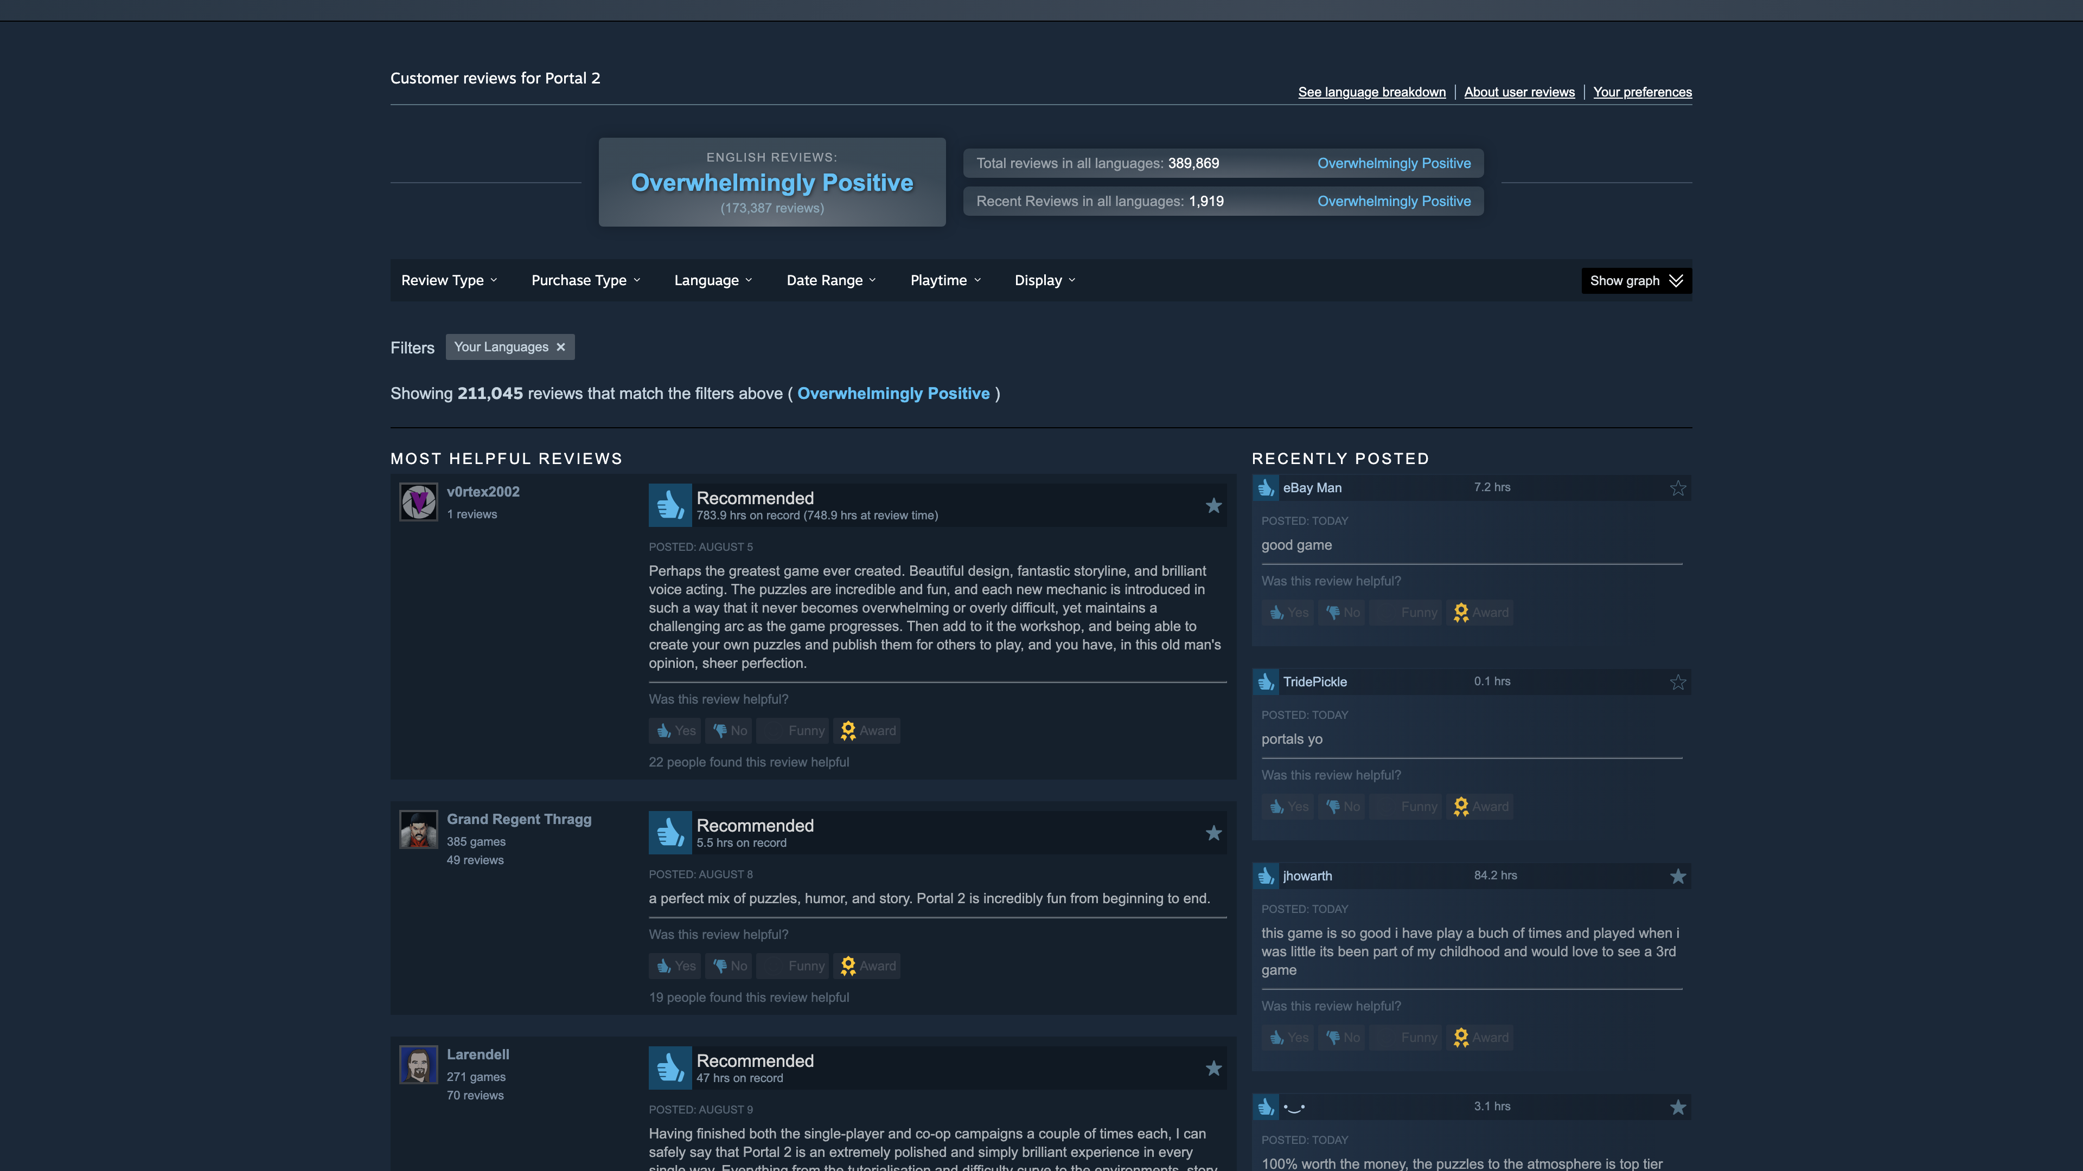Remove the Your Languages filter tag

coord(560,347)
